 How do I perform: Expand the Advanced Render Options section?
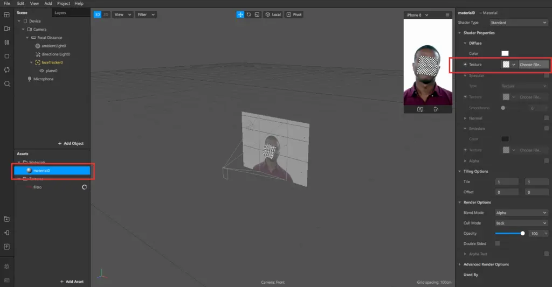[486, 264]
